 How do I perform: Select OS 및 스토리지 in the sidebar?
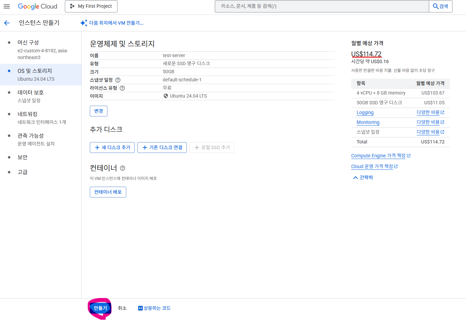click(41, 75)
